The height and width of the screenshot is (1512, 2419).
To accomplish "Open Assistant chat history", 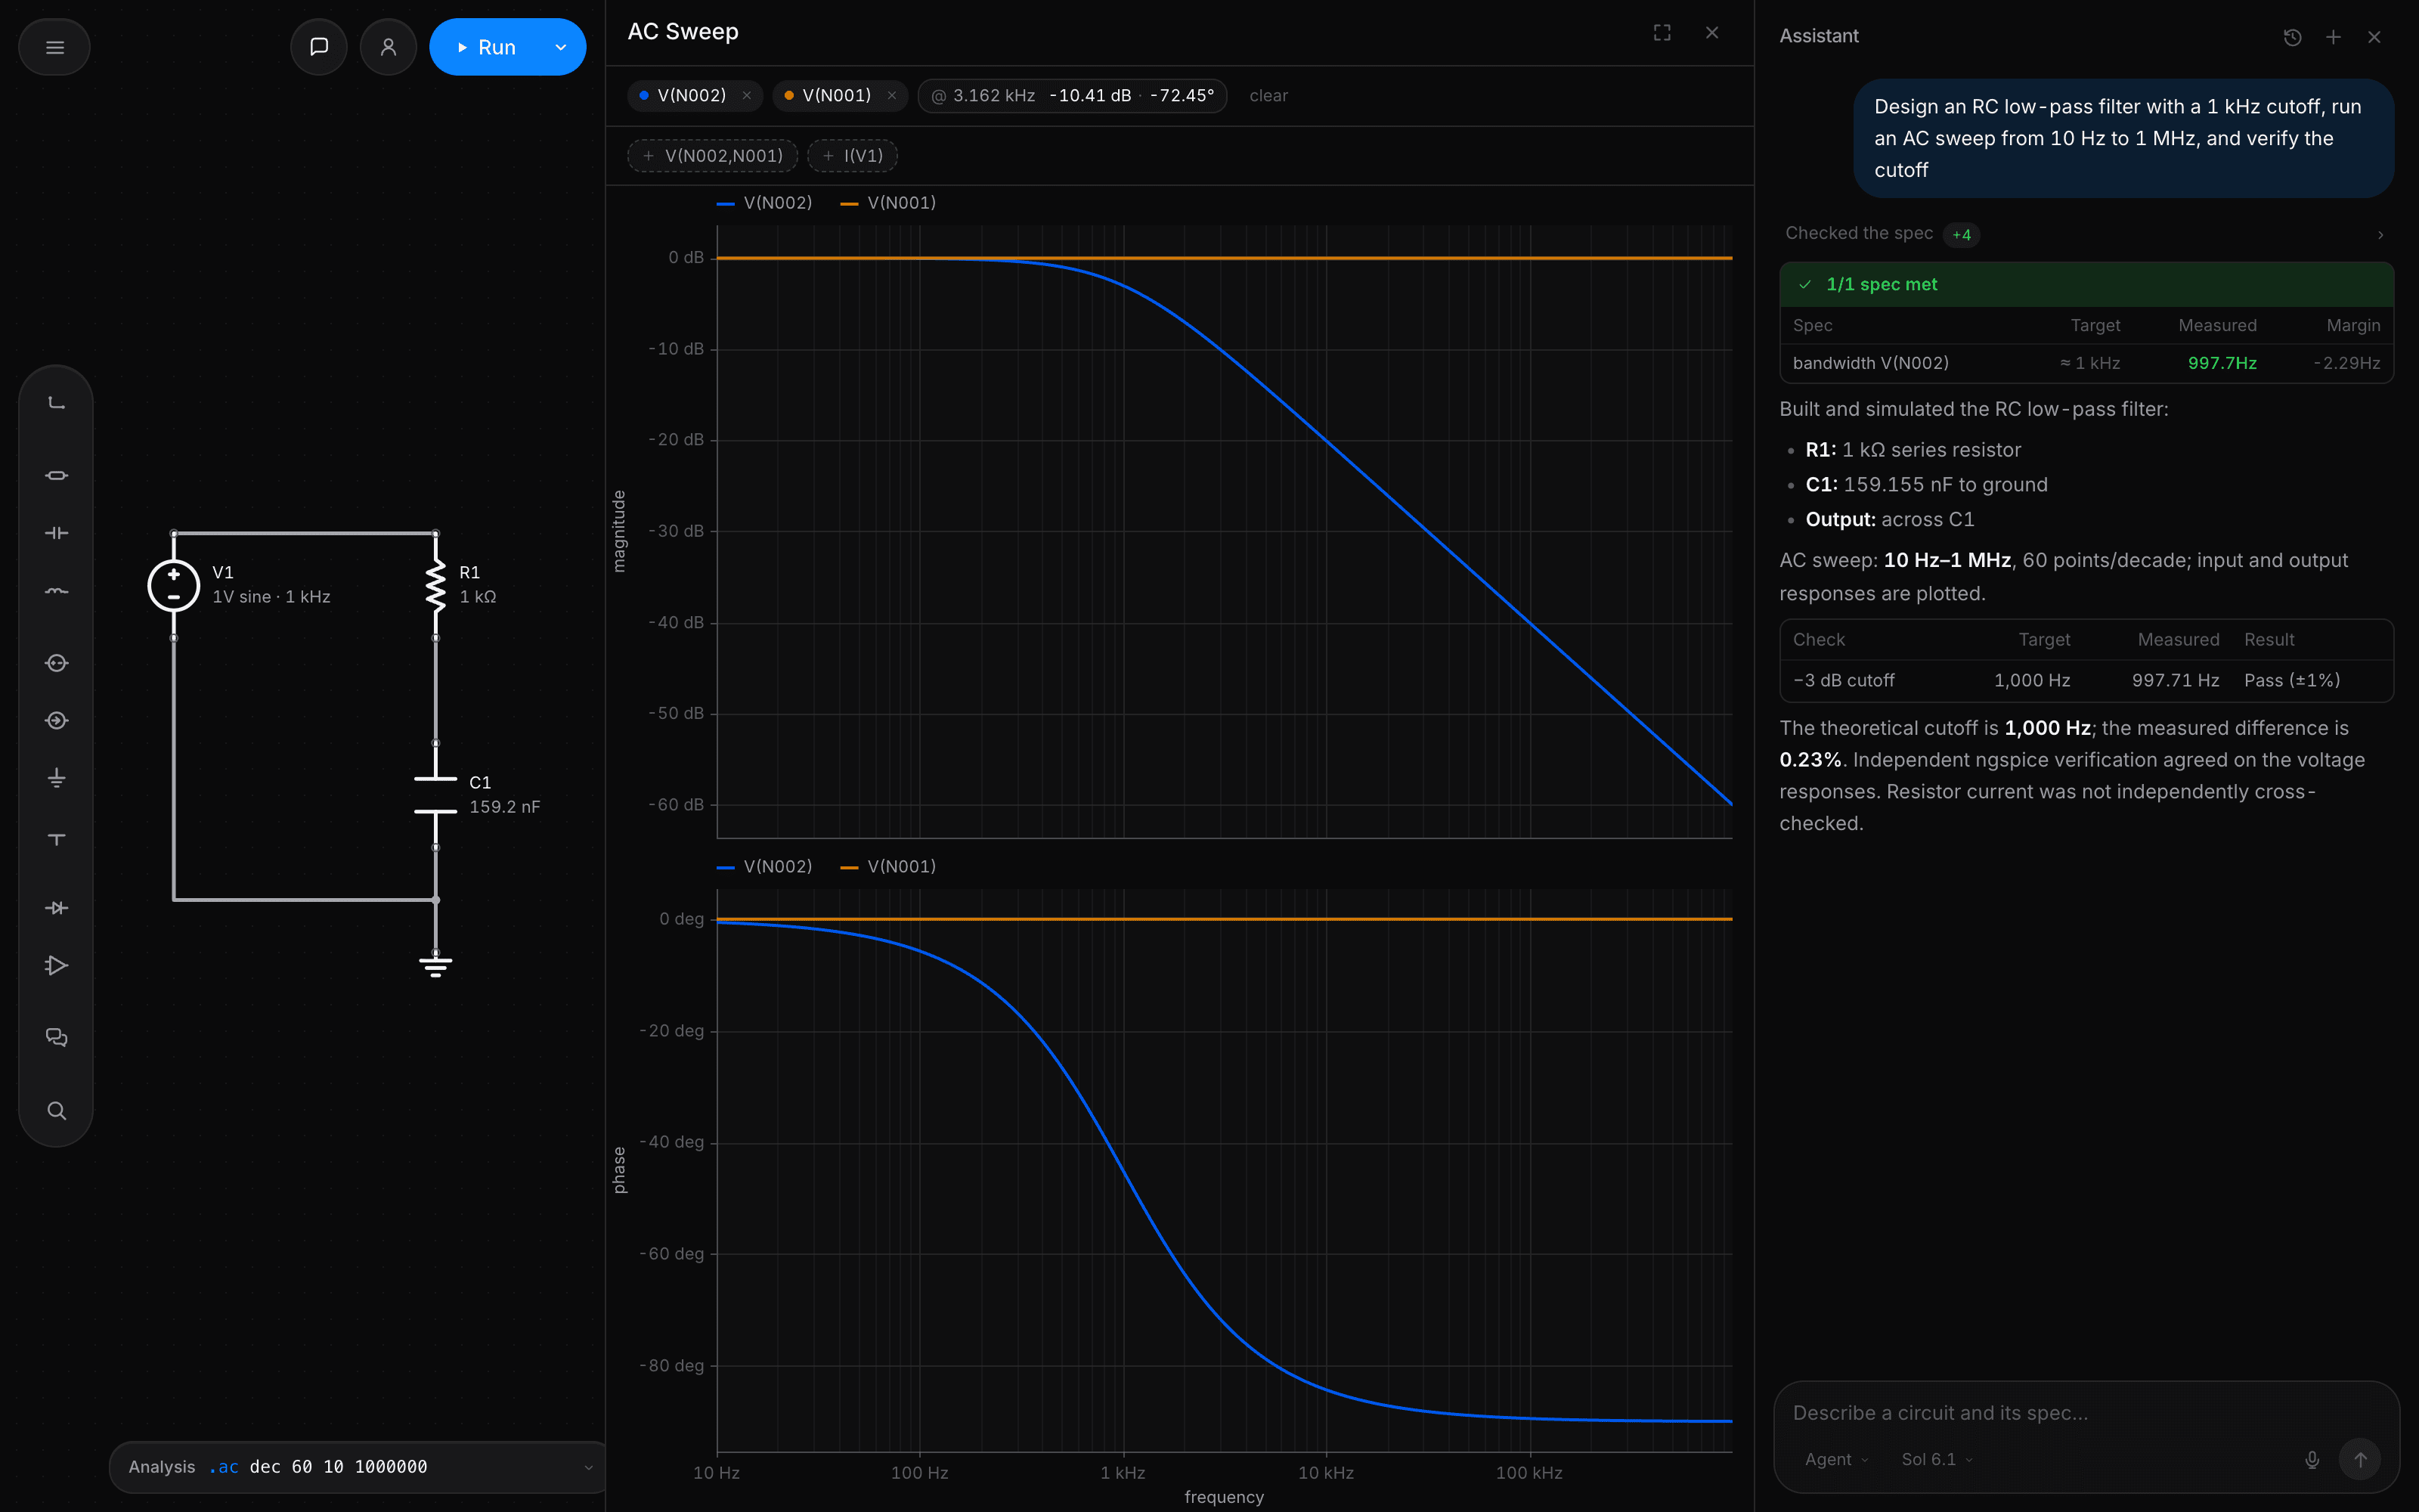I will [x=2293, y=37].
